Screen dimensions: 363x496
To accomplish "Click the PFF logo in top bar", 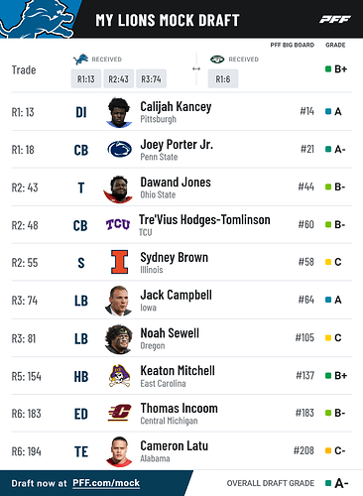I will (334, 20).
